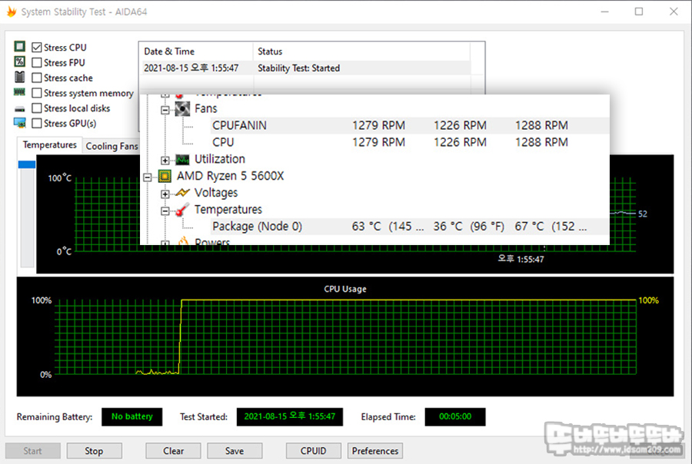
Task: Click the disk drive icon beside local disks
Action: coord(19,108)
